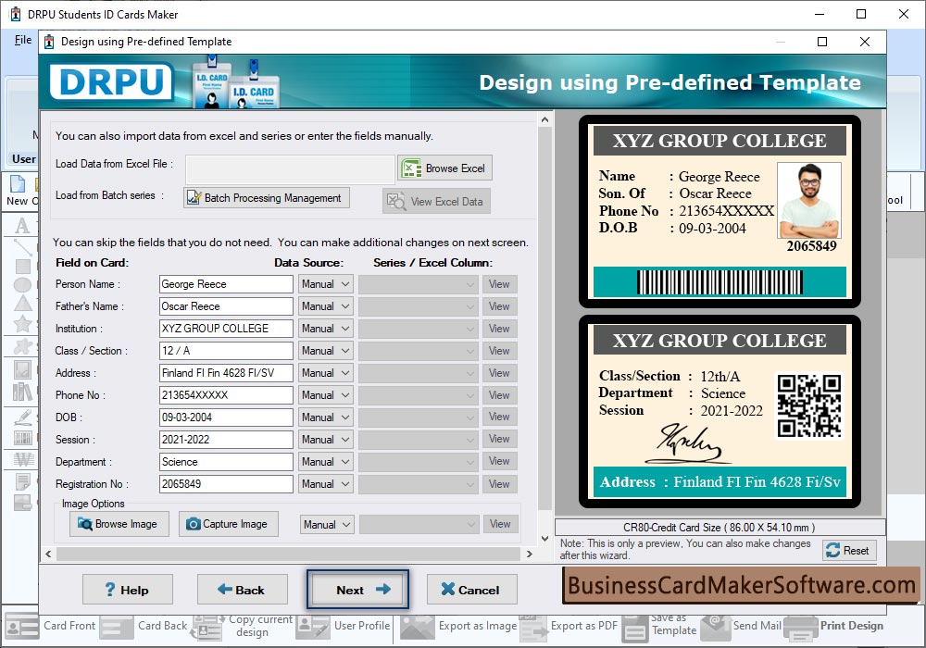Click the Person Name input field

click(226, 284)
